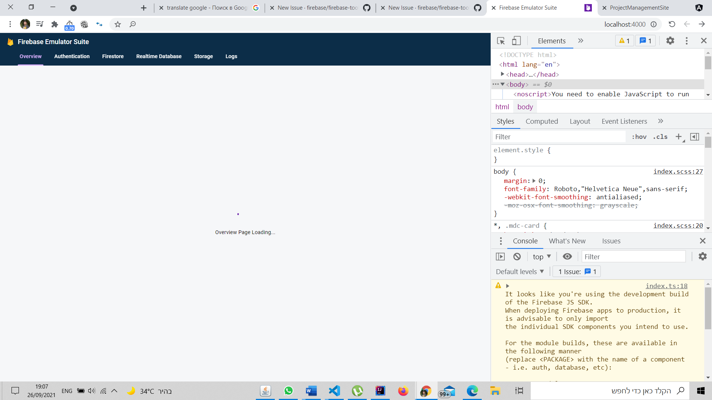Image resolution: width=712 pixels, height=400 pixels.
Task: Clear the console messages
Action: [x=517, y=256]
